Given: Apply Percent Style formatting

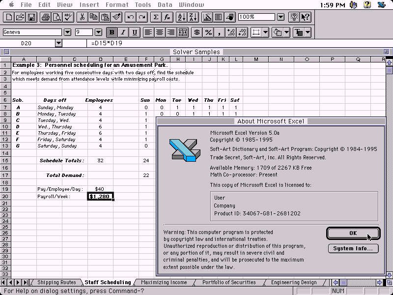Looking at the screenshot, I should (208, 32).
